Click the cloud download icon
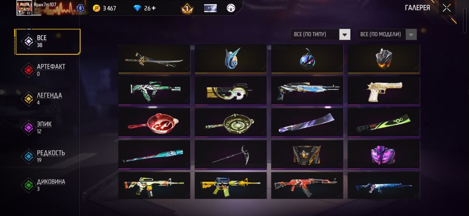Screen dimensions: 469x216 231,8
